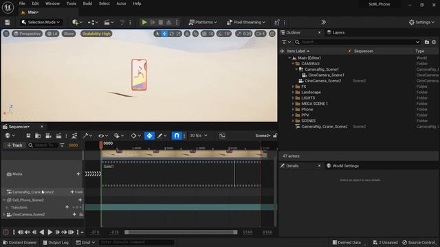Choose the Rotate tool in viewport
Screen dimensions: 440x247
coord(171,34)
